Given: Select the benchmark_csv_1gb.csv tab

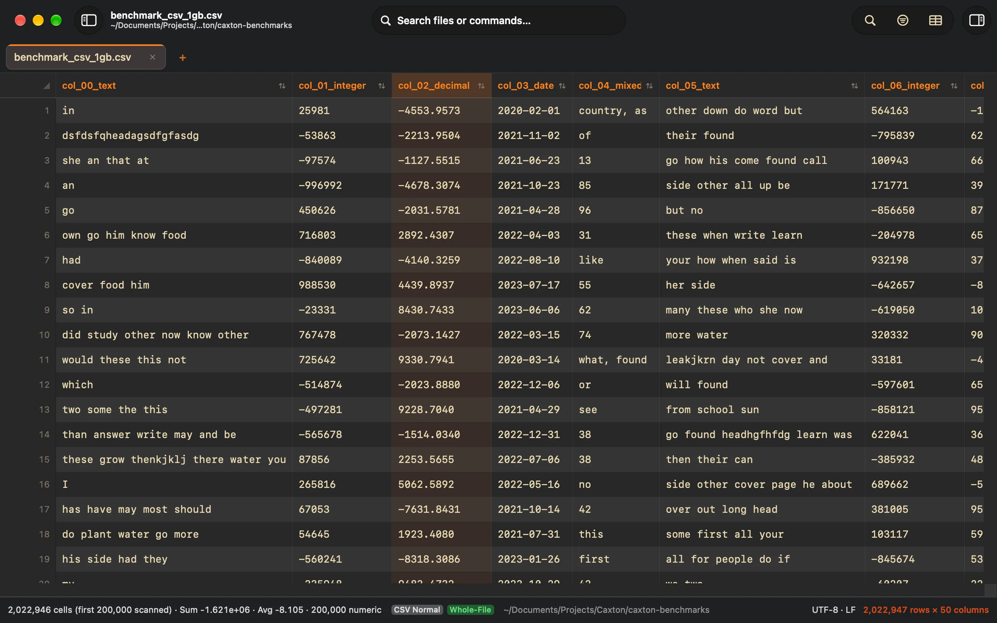Looking at the screenshot, I should pyautogui.click(x=86, y=57).
